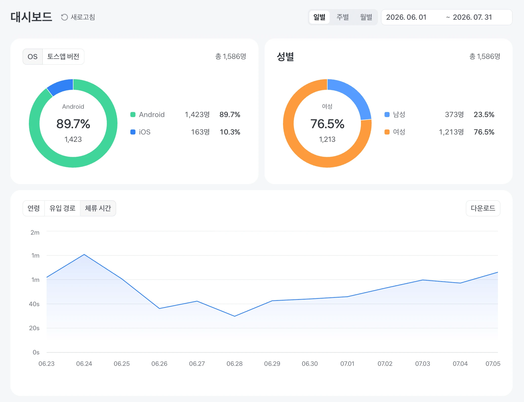The image size is (524, 402).
Task: Click 총 1,586명 in OS card
Action: point(231,56)
